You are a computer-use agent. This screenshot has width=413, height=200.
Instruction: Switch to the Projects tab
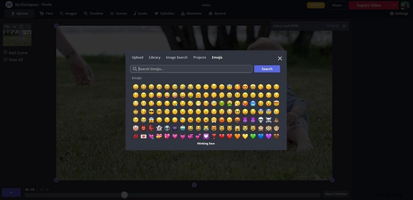tap(200, 58)
